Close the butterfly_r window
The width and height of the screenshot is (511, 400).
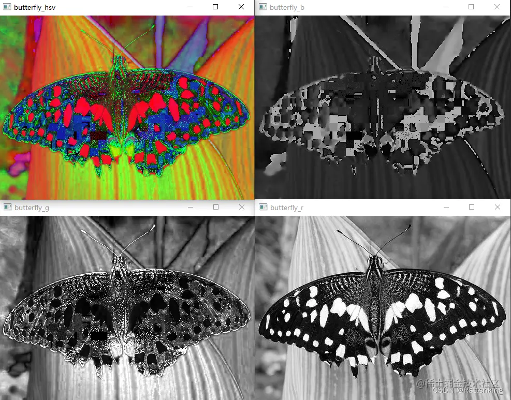coord(498,207)
